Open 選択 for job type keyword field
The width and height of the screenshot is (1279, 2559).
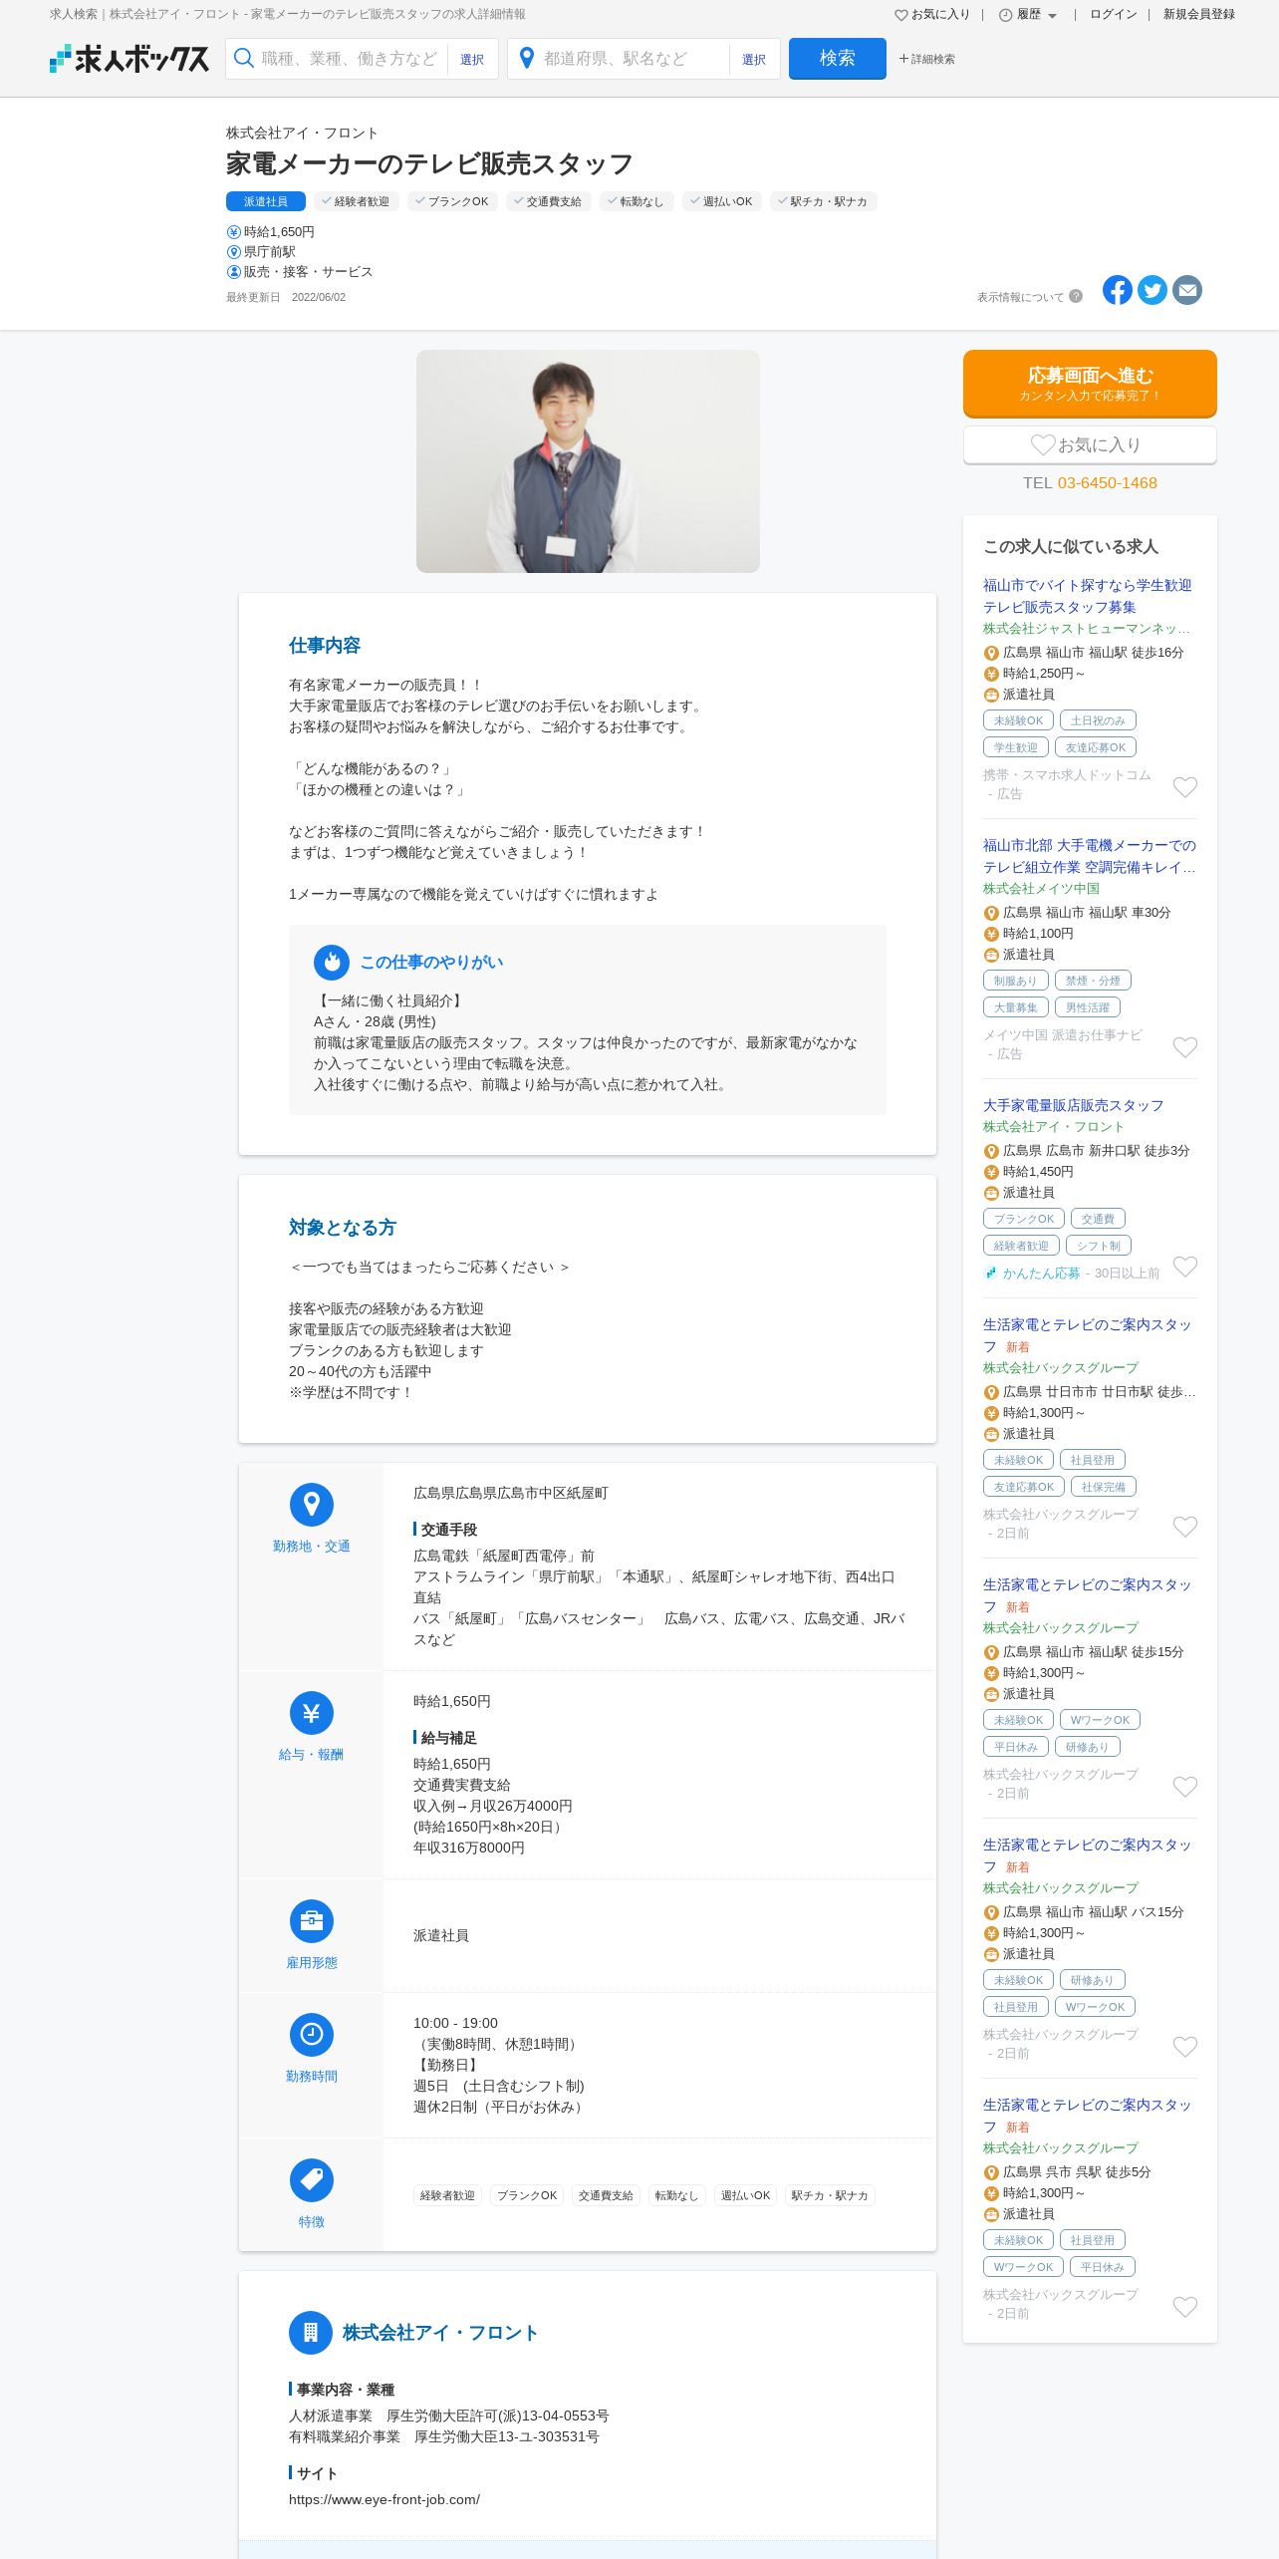click(472, 60)
